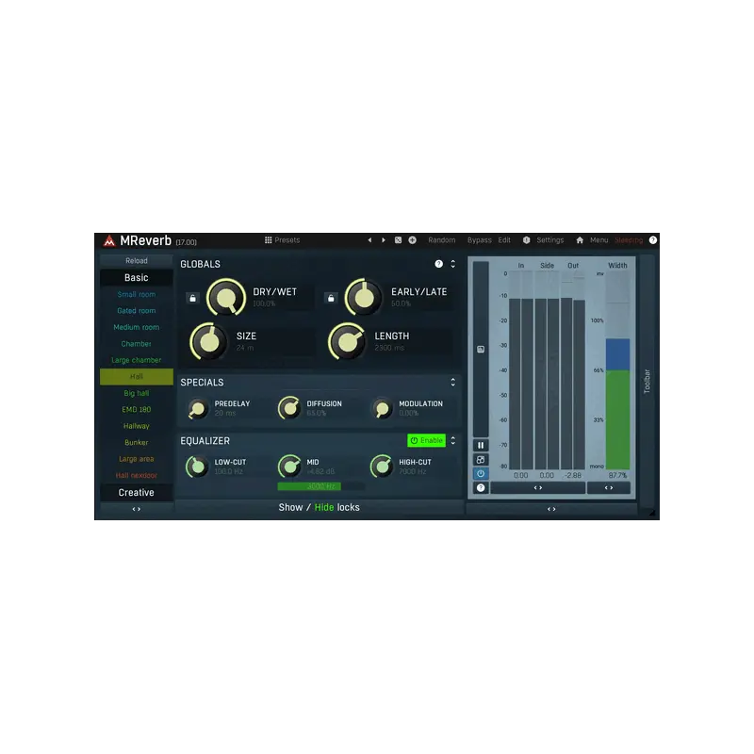Select the Gated room preset
The height and width of the screenshot is (754, 754).
click(137, 311)
